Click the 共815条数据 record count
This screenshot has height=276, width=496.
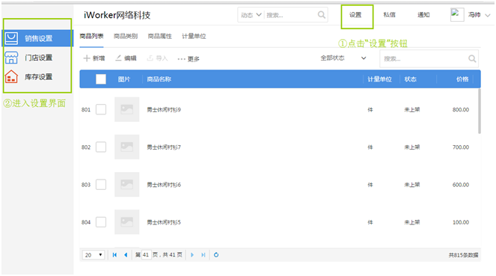pos(463,255)
